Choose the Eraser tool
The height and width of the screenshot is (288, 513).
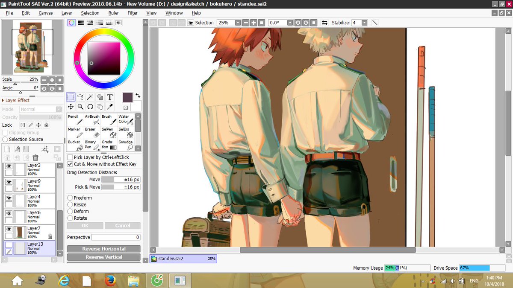pyautogui.click(x=92, y=132)
